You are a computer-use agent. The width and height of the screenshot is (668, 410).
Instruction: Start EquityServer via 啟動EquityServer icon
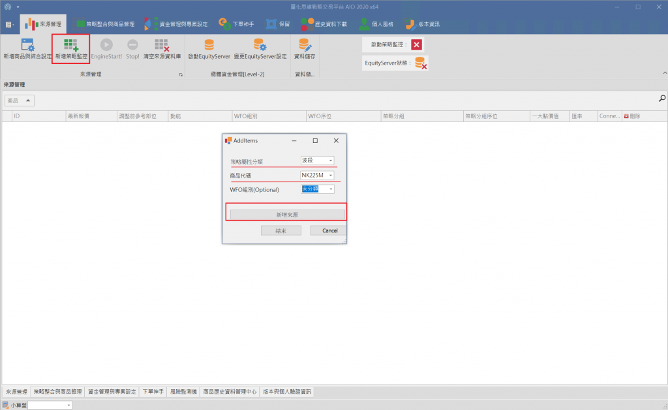click(209, 45)
